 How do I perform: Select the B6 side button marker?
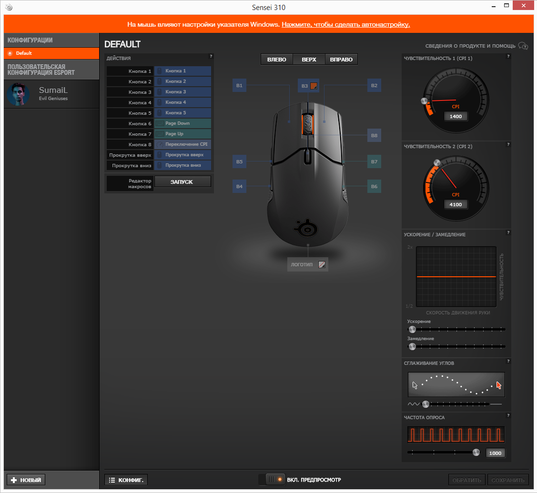point(374,186)
